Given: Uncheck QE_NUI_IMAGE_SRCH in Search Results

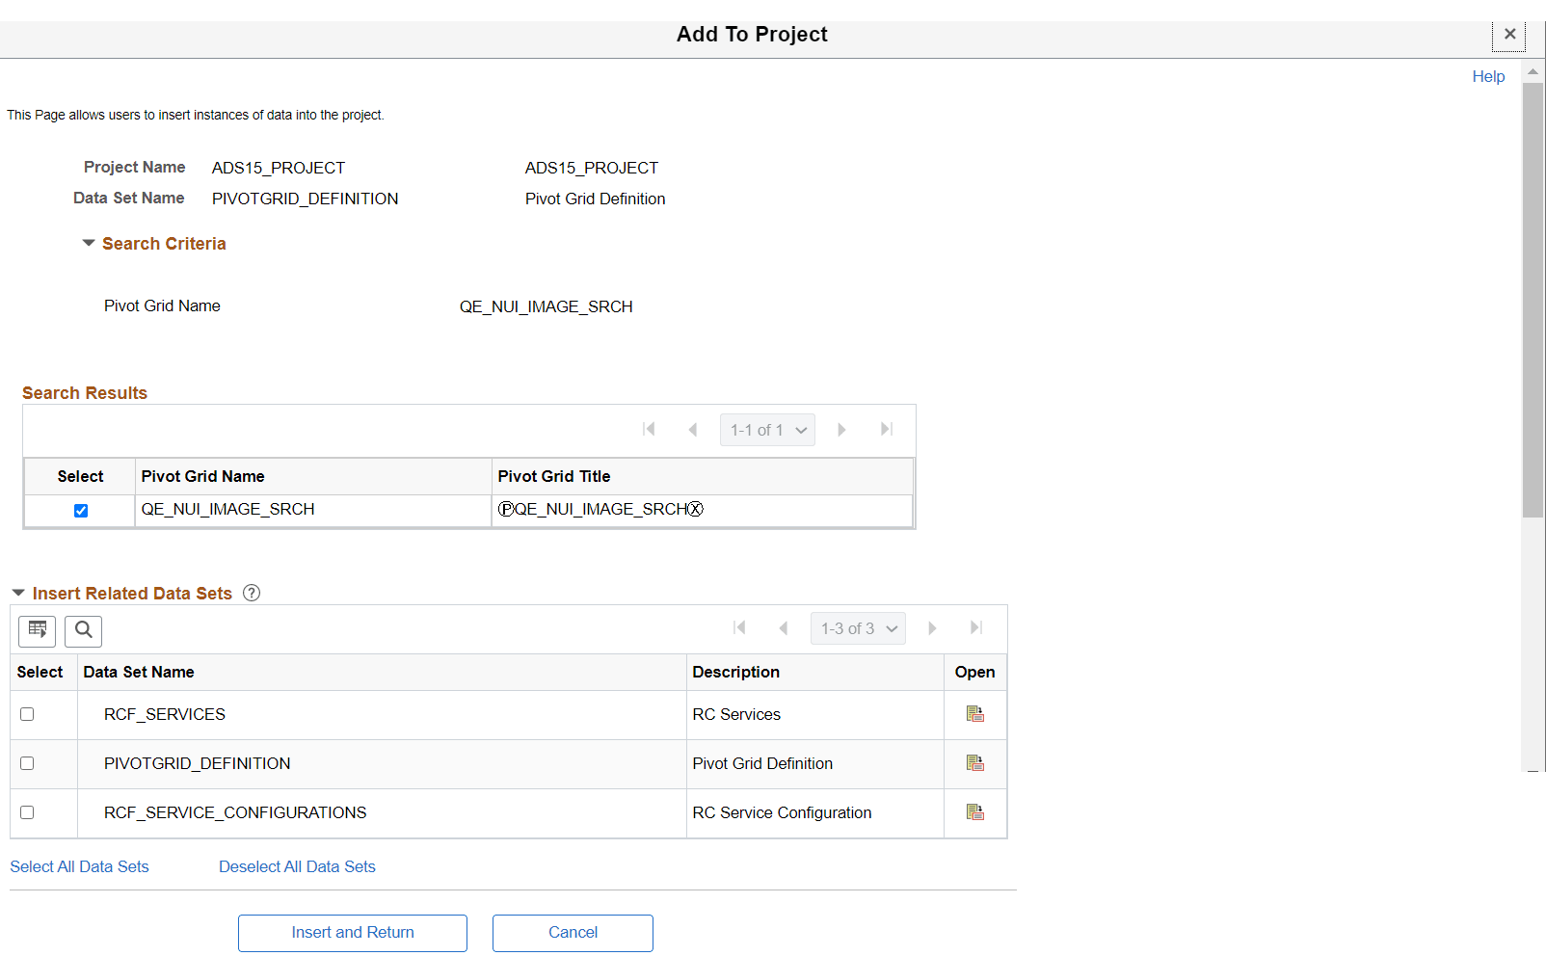Looking at the screenshot, I should [81, 511].
